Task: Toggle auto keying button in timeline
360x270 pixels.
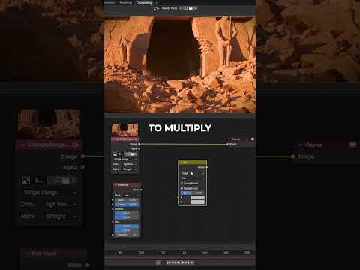Action: pos(158,262)
